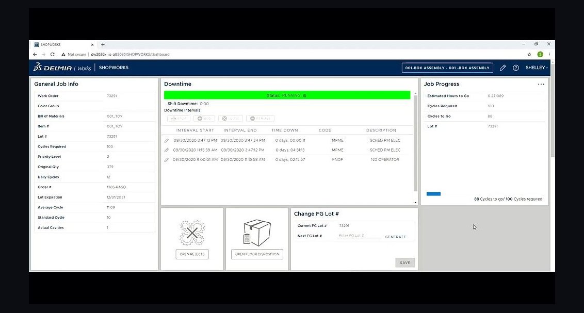Click the Open Floor Disposition button
Viewport: 584px width, 313px height.
click(x=257, y=254)
